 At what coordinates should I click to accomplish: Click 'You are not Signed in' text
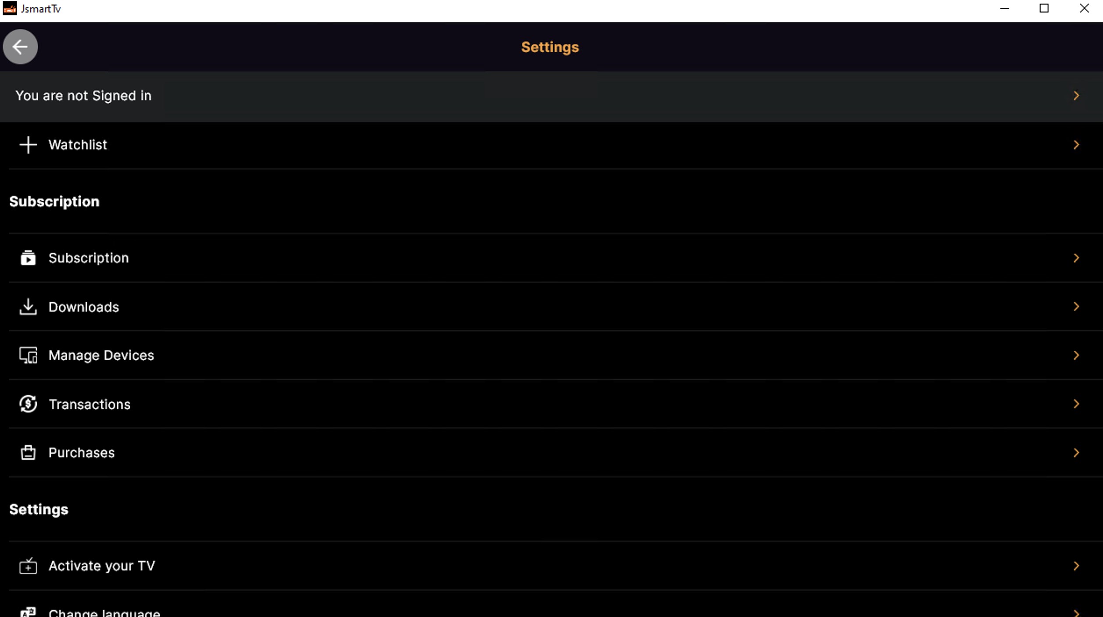[x=83, y=96]
